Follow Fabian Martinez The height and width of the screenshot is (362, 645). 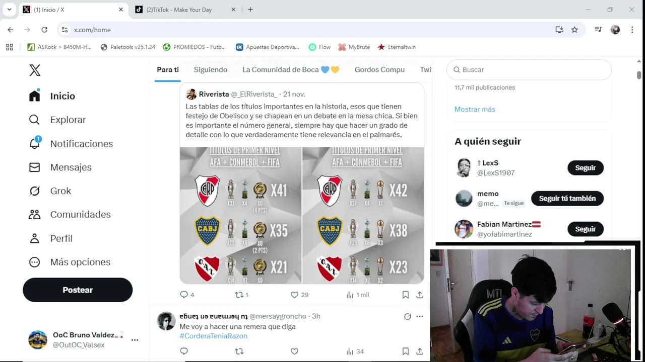[586, 229]
